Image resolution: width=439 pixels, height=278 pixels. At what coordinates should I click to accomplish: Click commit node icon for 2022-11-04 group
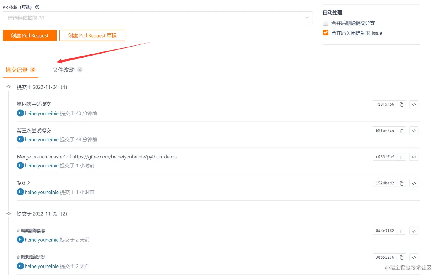click(9, 87)
